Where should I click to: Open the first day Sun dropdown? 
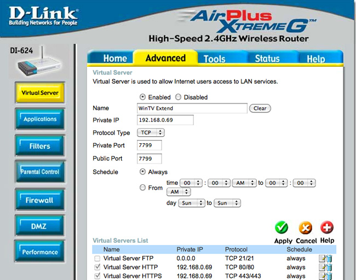pyautogui.click(x=192, y=203)
